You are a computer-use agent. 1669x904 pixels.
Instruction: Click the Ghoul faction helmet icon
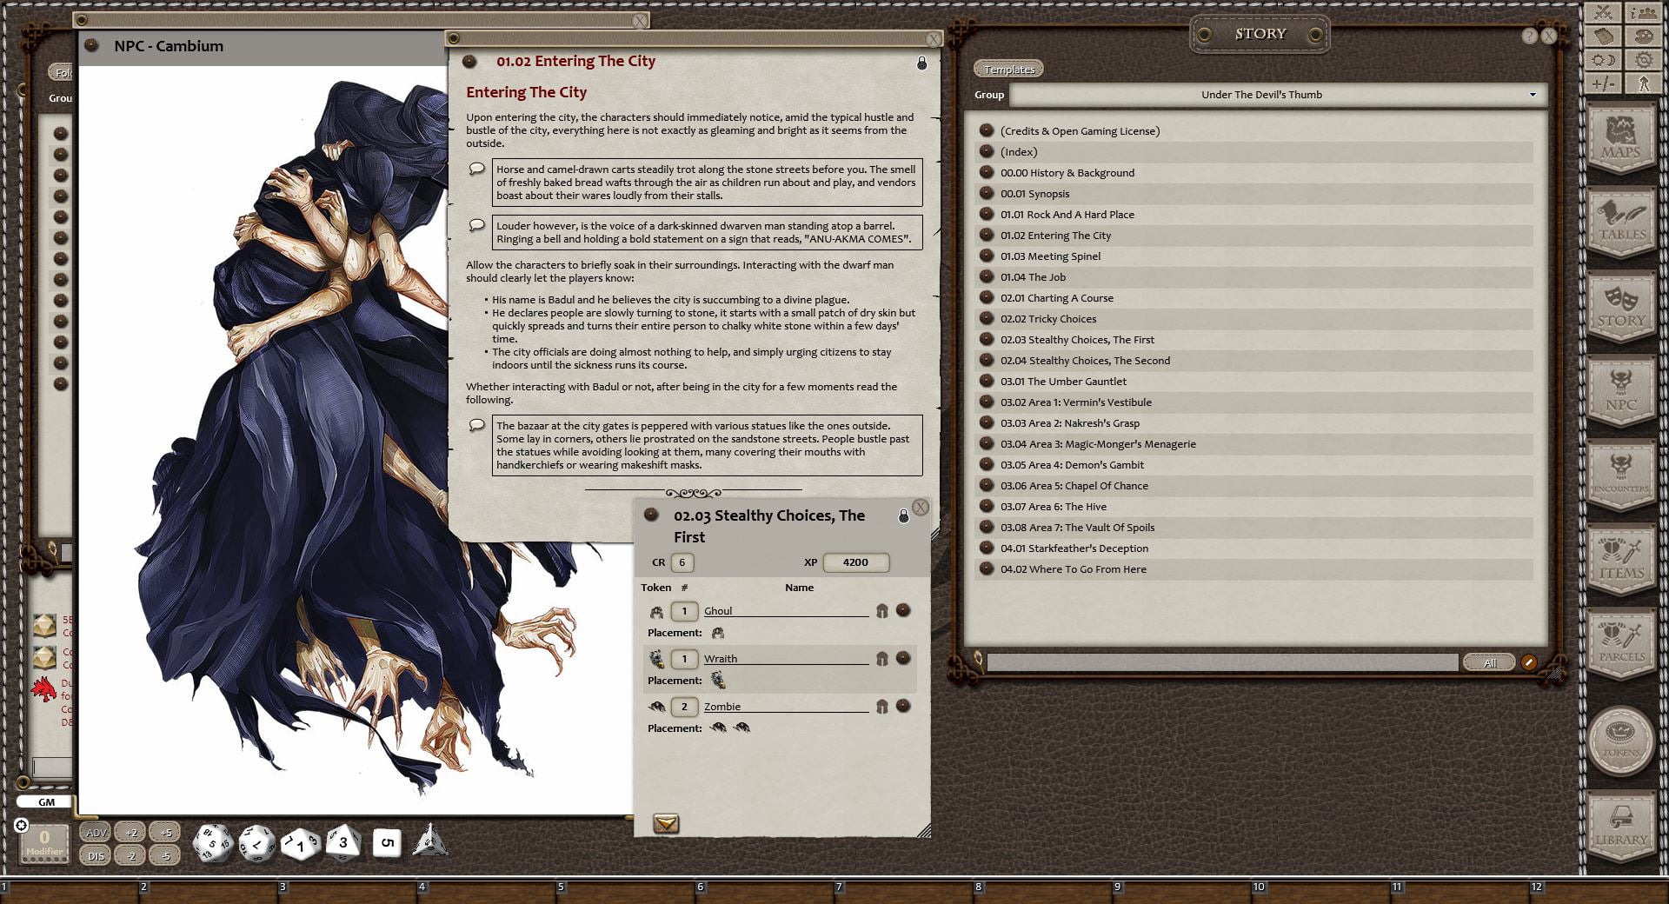point(882,611)
